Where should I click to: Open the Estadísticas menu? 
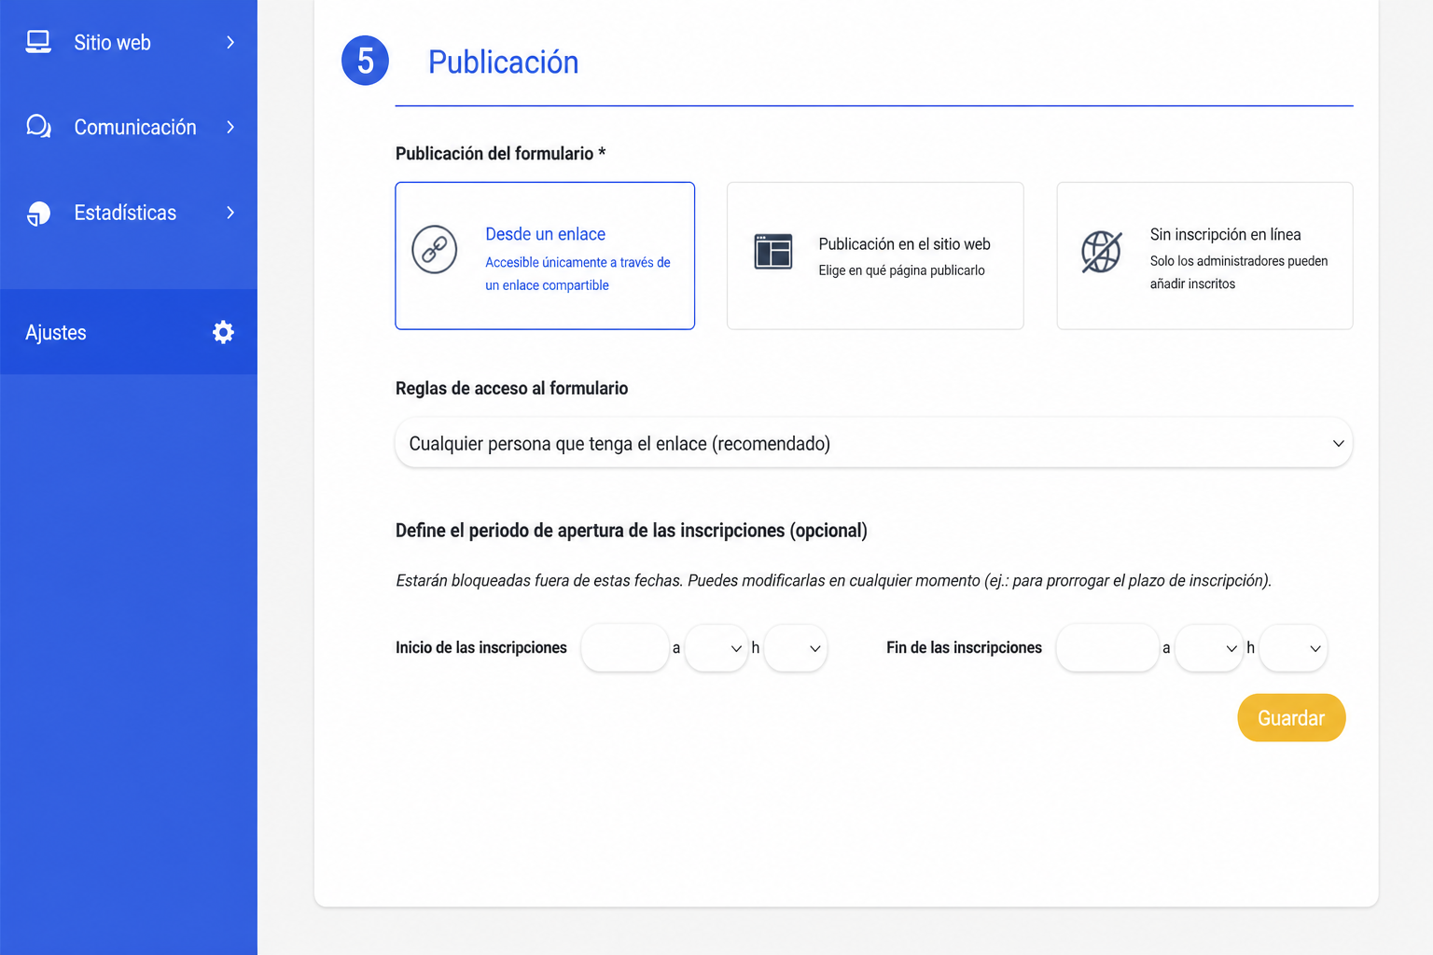click(x=129, y=213)
